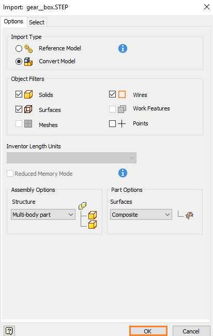
Task: Click the Import Type info icon
Action: coord(123,49)
